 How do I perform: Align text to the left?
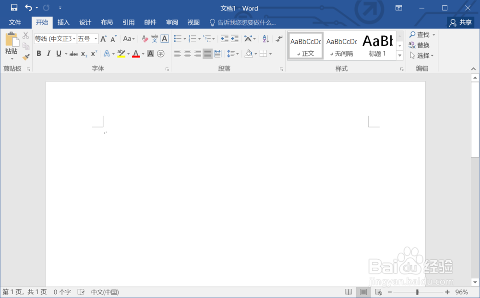[x=178, y=54]
